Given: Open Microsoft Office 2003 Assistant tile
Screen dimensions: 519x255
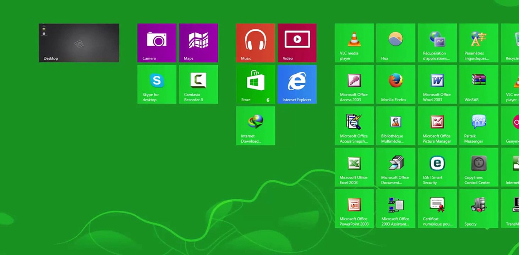Looking at the screenshot, I should click(x=396, y=209).
